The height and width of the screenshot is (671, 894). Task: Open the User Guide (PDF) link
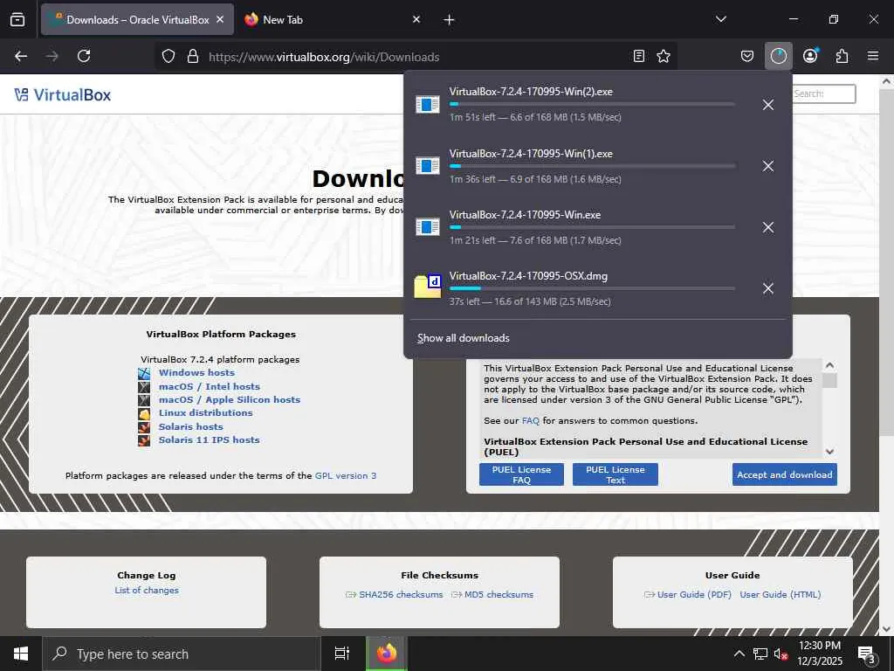694,594
